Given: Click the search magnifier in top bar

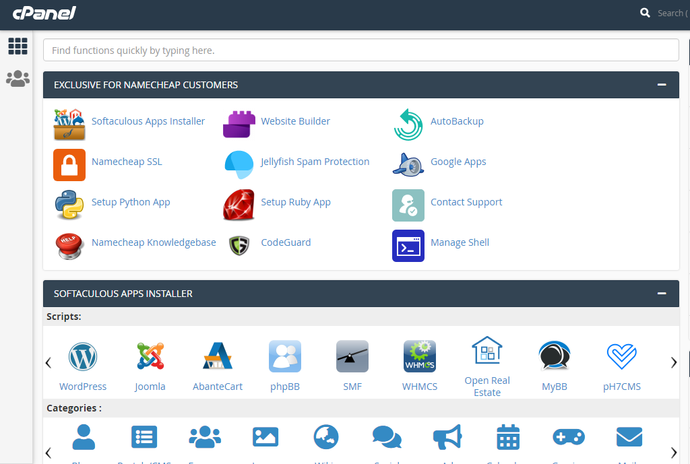Looking at the screenshot, I should pos(645,13).
